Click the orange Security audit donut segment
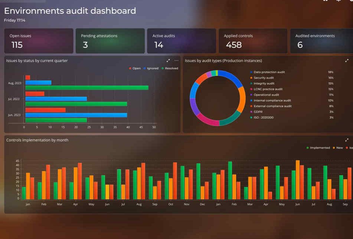 click(x=242, y=99)
